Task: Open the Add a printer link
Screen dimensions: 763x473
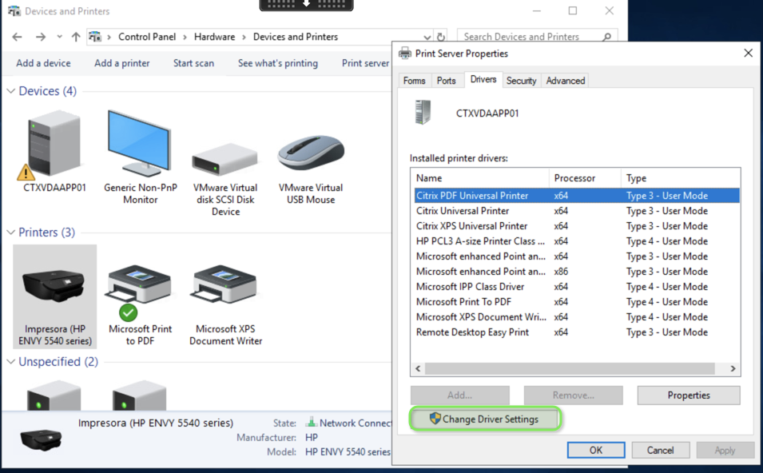Action: 121,62
